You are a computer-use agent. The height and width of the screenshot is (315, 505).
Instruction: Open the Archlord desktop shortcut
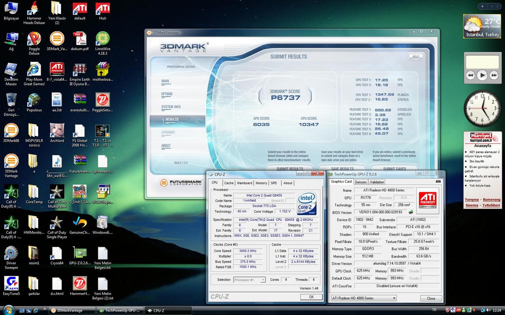coord(57,133)
